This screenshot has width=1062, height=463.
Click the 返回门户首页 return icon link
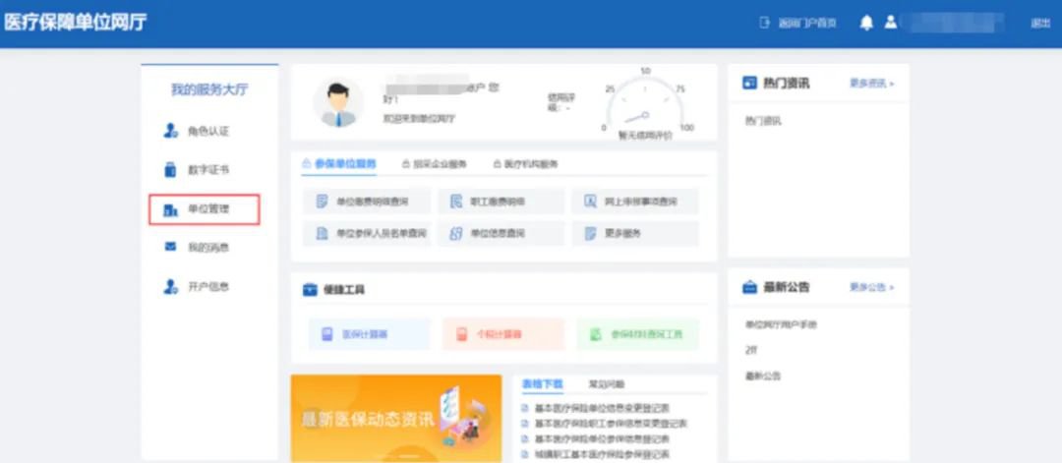(x=797, y=23)
